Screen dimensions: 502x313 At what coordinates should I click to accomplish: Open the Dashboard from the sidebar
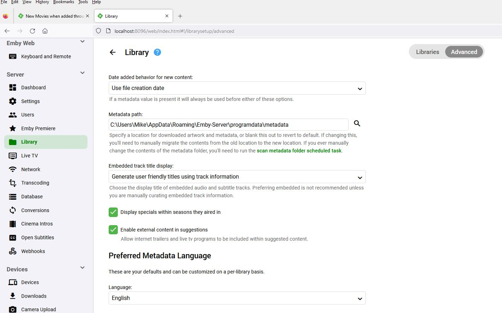[x=34, y=87]
